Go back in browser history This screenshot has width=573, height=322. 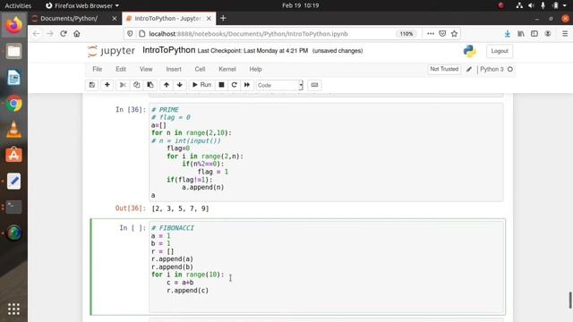point(36,34)
